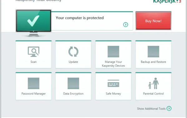187x118 pixels.
Task: Click the Backup and Restore square icon
Action: tap(153, 52)
